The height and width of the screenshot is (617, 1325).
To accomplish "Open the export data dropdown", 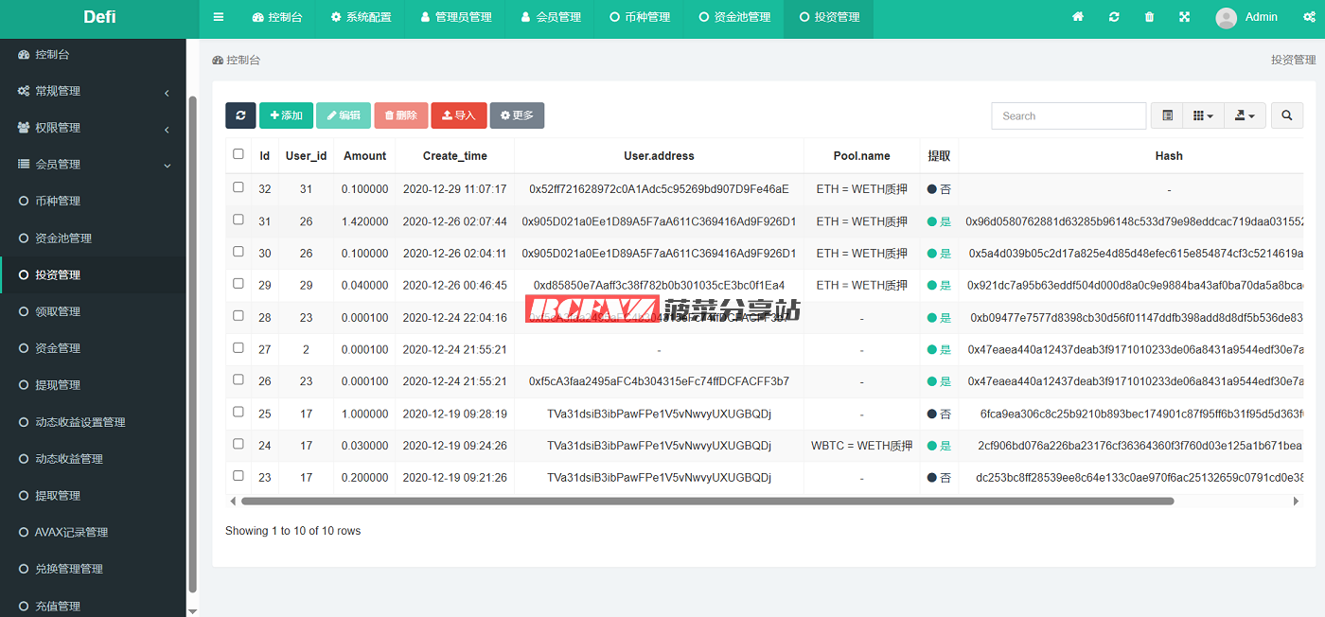I will click(x=1245, y=115).
